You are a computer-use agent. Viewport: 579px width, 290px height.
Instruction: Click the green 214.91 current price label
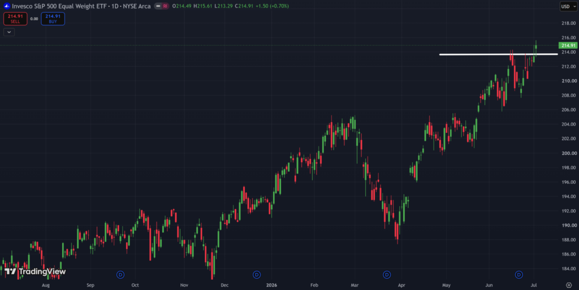pyautogui.click(x=568, y=45)
